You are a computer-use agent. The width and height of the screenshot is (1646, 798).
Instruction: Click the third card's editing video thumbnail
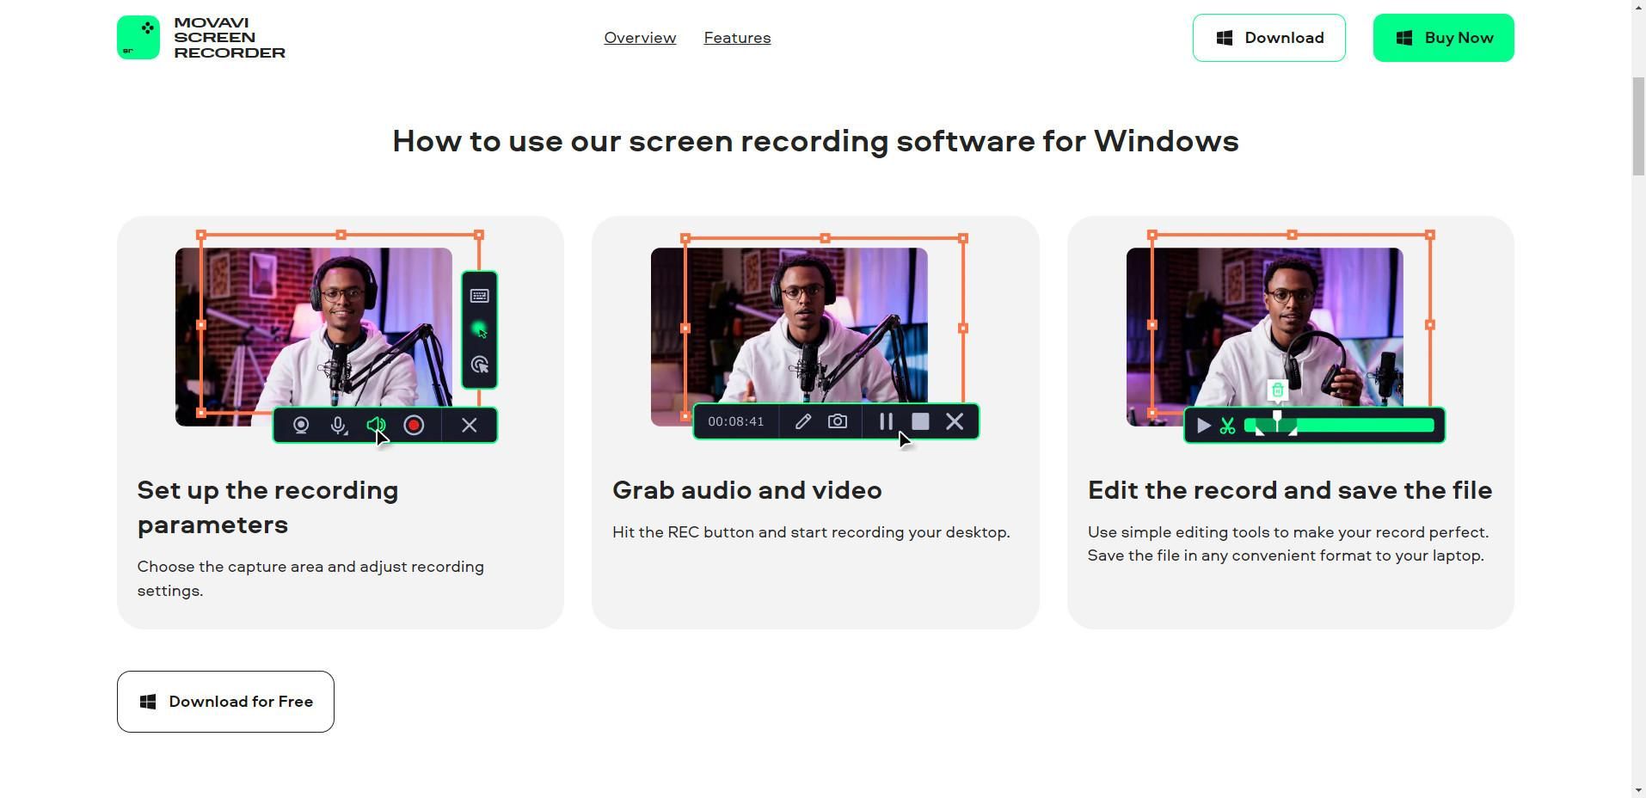tap(1264, 337)
